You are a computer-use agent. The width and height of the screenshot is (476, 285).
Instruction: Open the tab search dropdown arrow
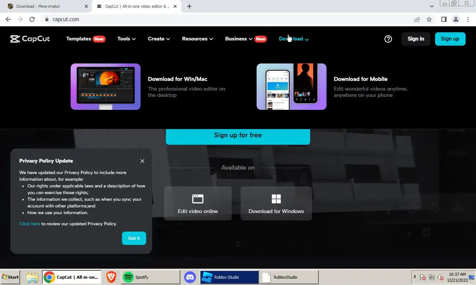tap(432, 6)
